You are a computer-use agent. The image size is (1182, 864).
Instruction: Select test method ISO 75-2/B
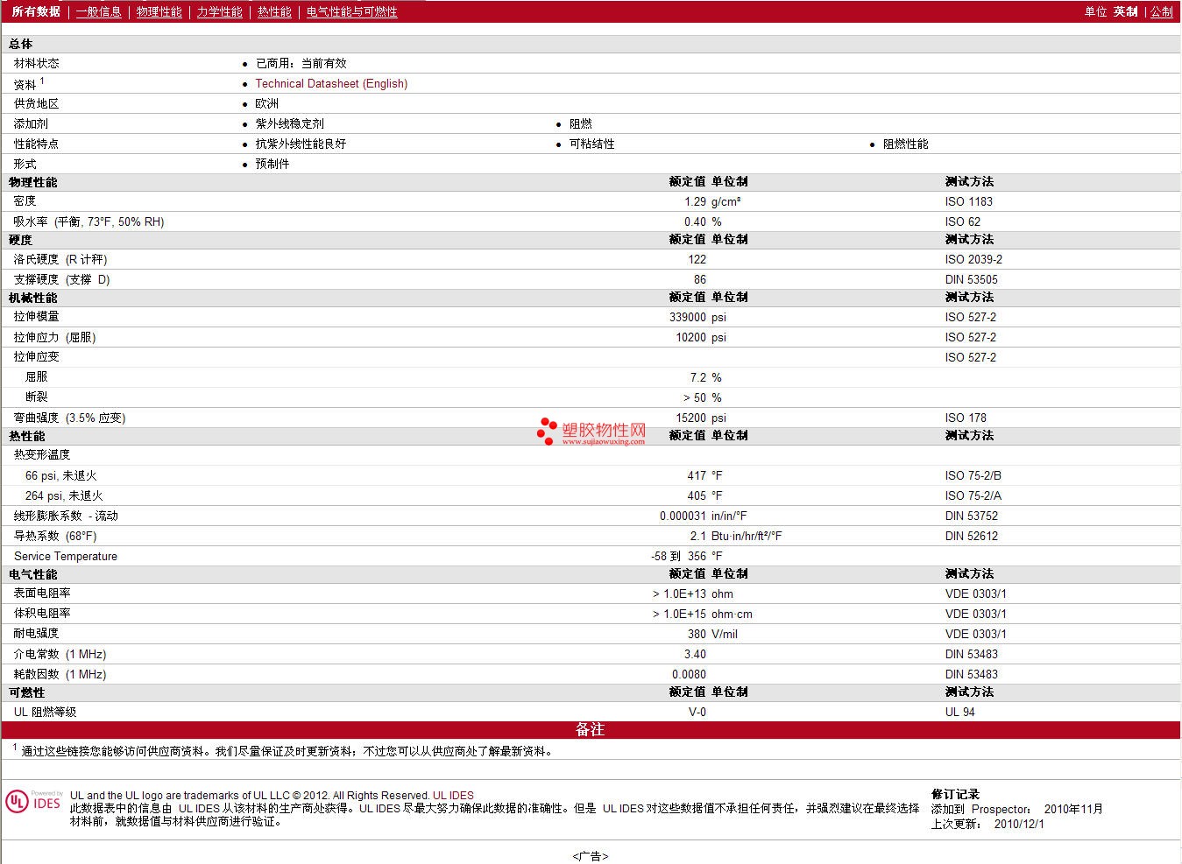click(973, 475)
